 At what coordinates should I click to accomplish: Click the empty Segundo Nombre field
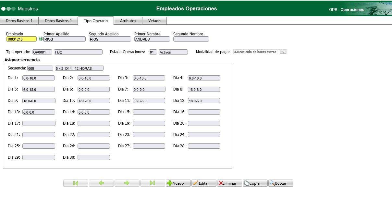(x=191, y=39)
